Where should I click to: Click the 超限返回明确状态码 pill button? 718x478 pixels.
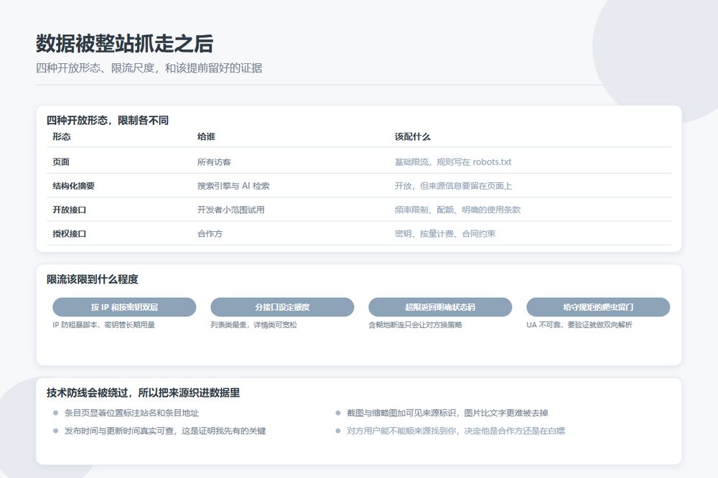(x=440, y=307)
